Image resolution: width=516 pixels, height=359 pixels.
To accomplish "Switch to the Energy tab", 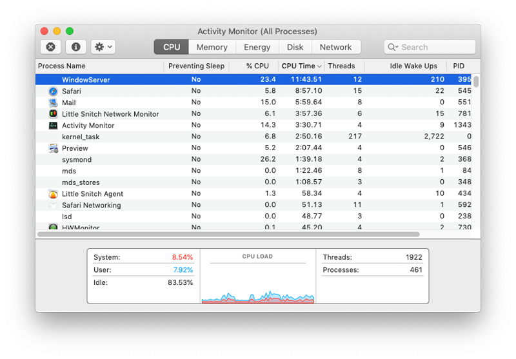I will [x=257, y=47].
